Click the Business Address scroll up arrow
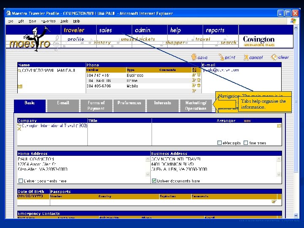The width and height of the screenshot is (304, 228). pos(279,159)
